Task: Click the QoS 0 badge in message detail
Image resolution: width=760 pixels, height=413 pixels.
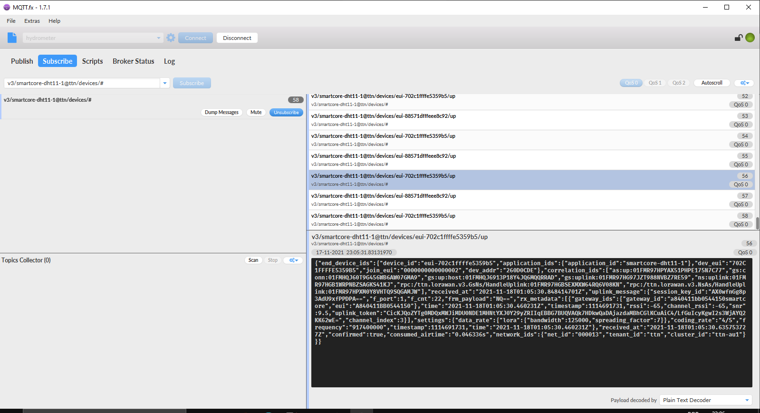Action: [x=745, y=252]
